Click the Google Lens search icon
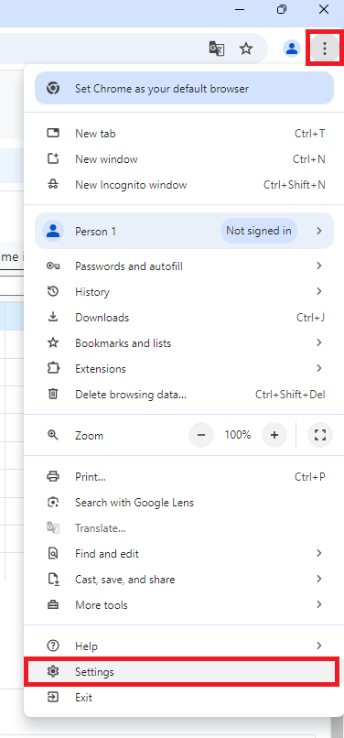Viewport: 344px width, 738px height. pyautogui.click(x=53, y=502)
